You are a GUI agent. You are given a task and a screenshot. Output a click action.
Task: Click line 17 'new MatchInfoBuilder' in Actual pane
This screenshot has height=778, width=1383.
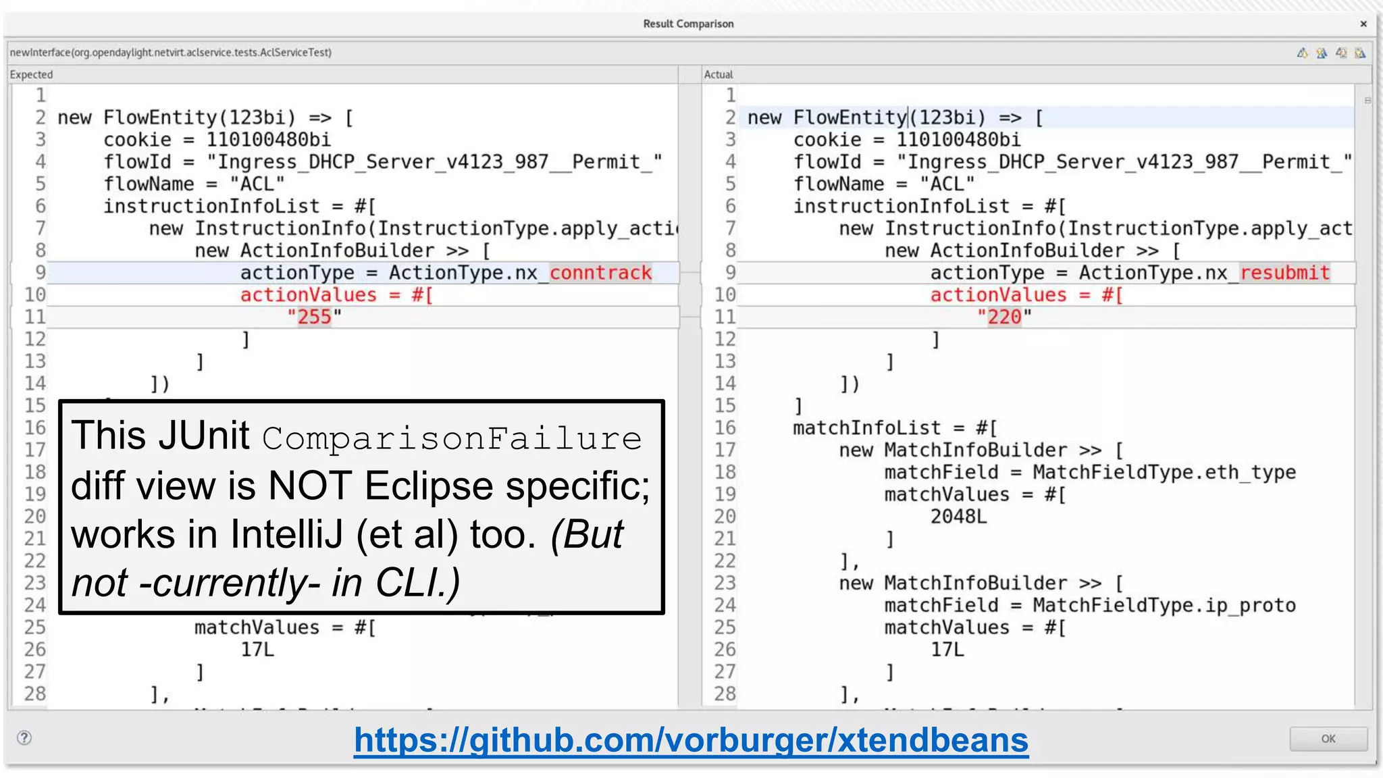point(981,450)
